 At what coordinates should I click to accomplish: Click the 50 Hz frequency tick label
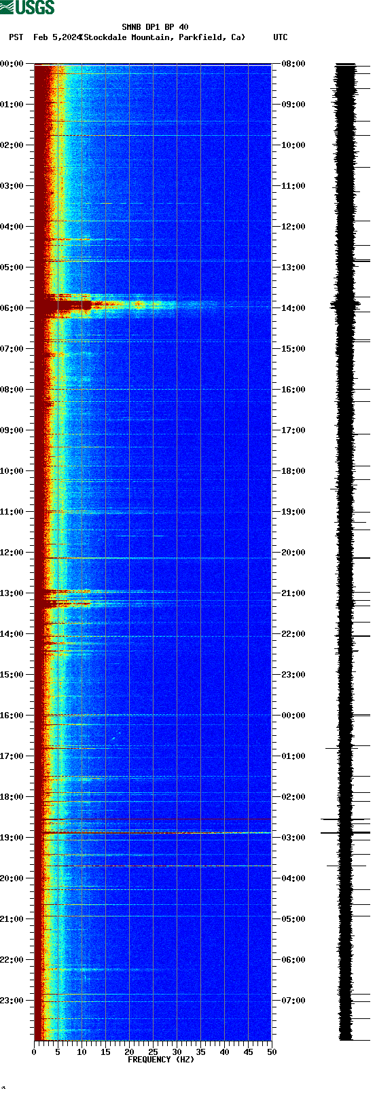point(272,1052)
